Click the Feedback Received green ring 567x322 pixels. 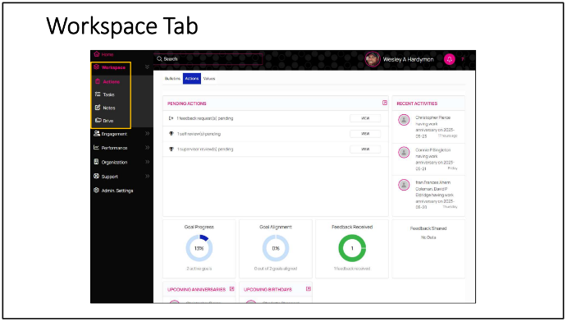pyautogui.click(x=352, y=248)
